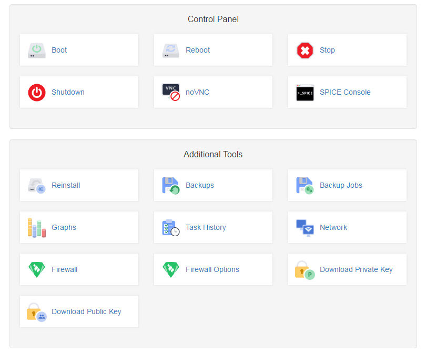Click the Download Public Key padlock icon
The height and width of the screenshot is (353, 426).
tap(36, 311)
